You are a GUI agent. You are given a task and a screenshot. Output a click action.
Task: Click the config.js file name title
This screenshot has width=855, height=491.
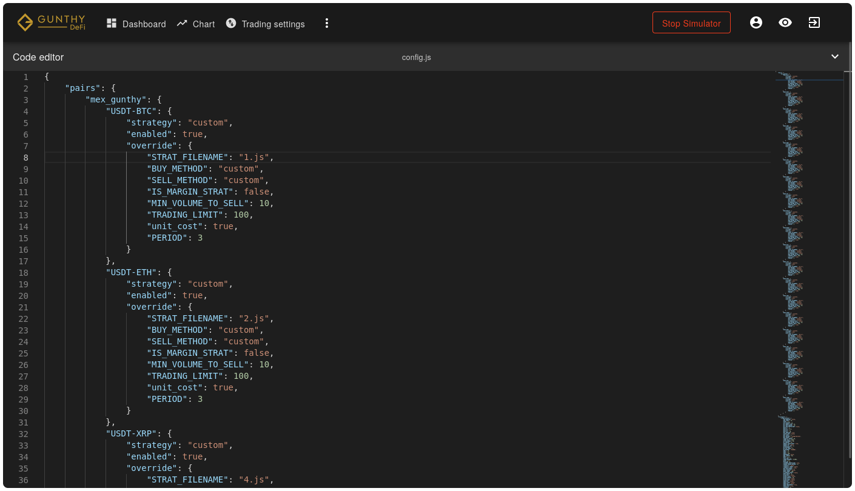pos(417,58)
